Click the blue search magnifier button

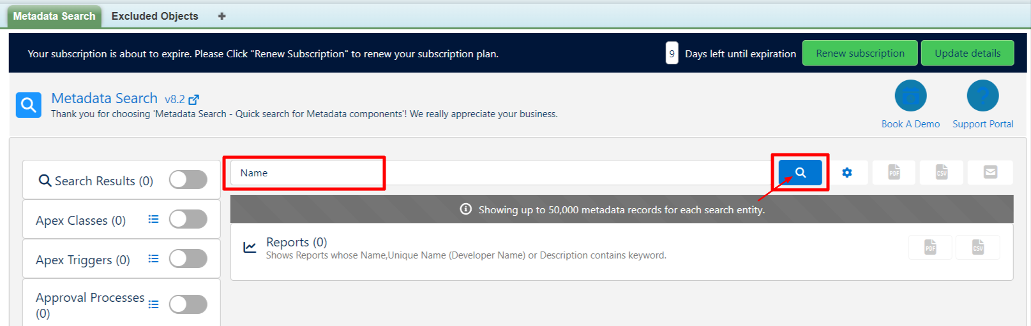point(800,173)
